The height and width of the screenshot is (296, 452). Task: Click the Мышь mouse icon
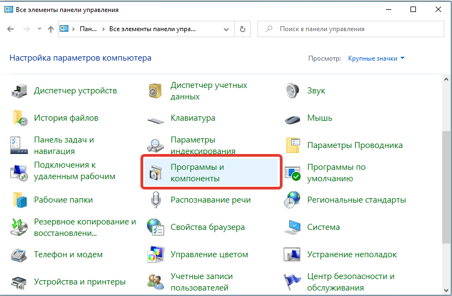pyautogui.click(x=292, y=119)
